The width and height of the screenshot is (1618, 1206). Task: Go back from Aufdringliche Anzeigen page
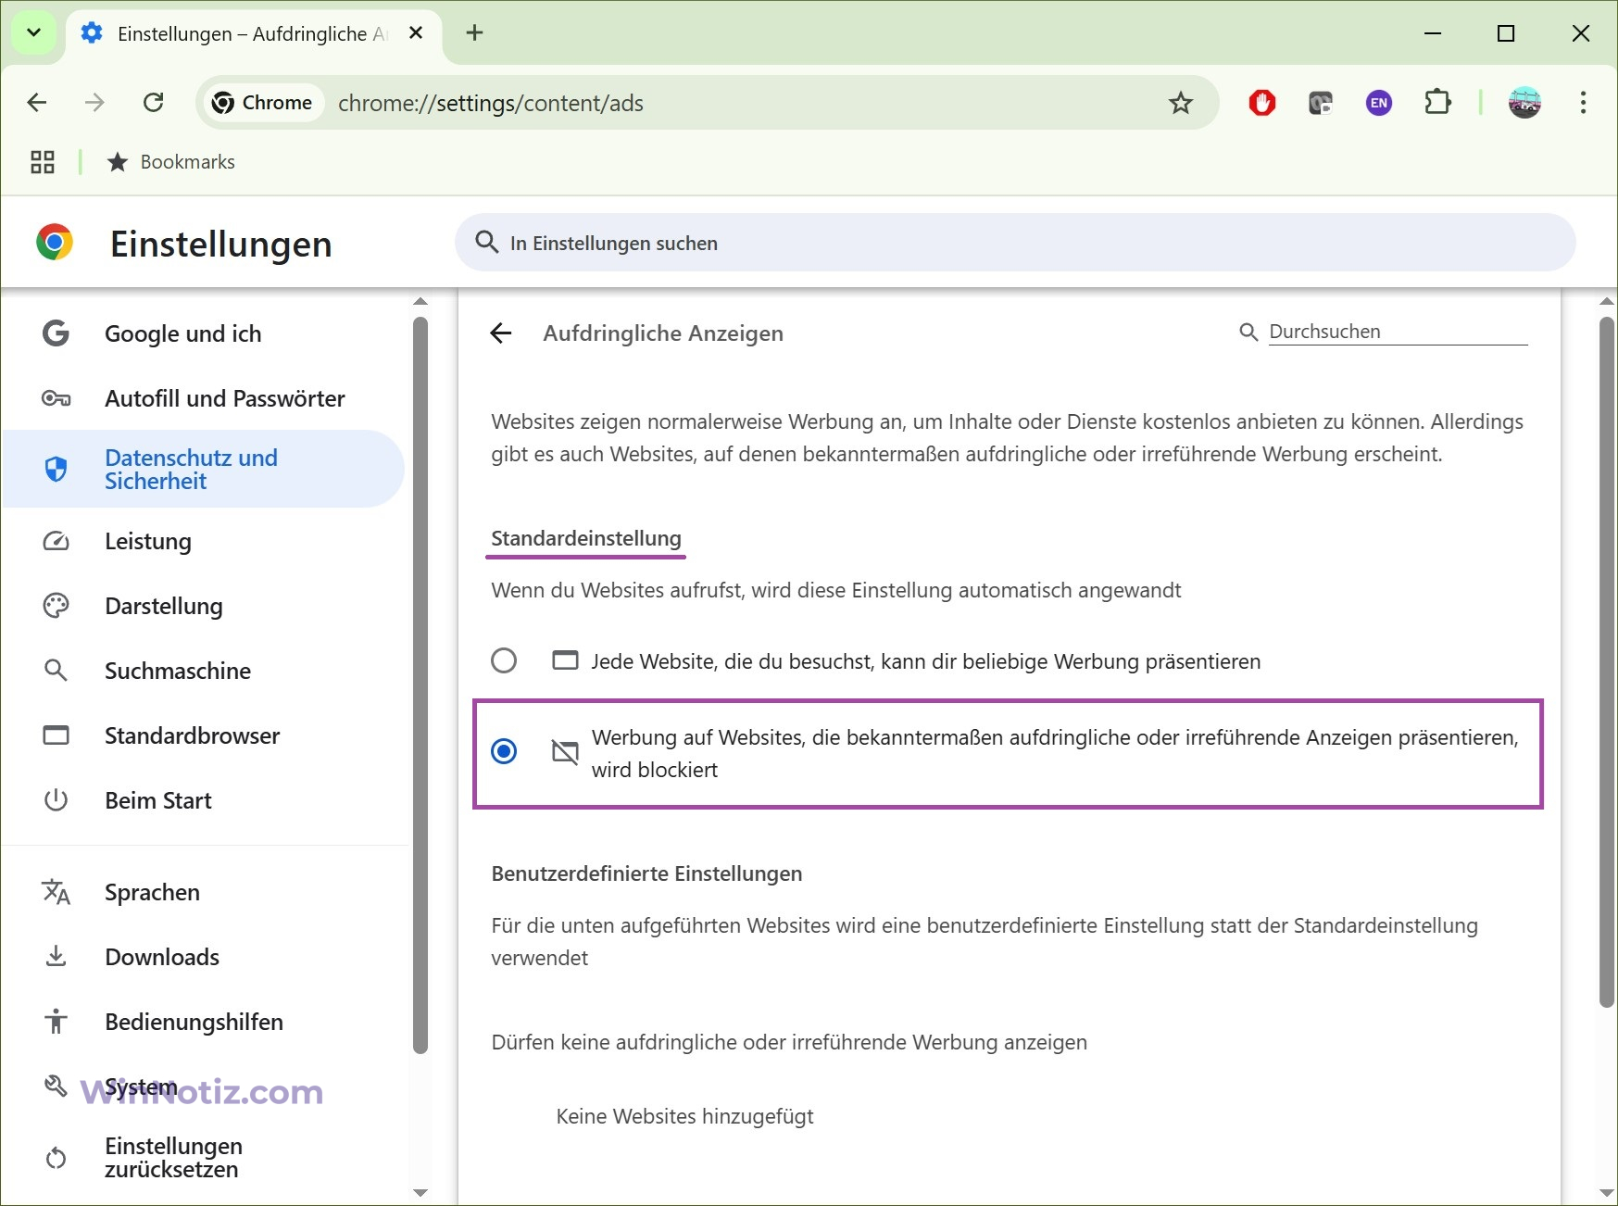501,333
